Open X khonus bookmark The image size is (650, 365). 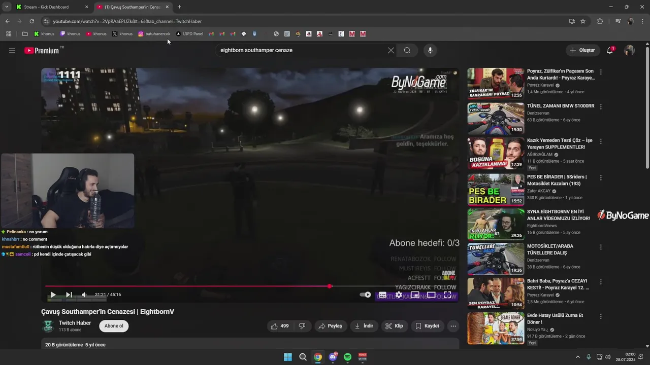(122, 34)
